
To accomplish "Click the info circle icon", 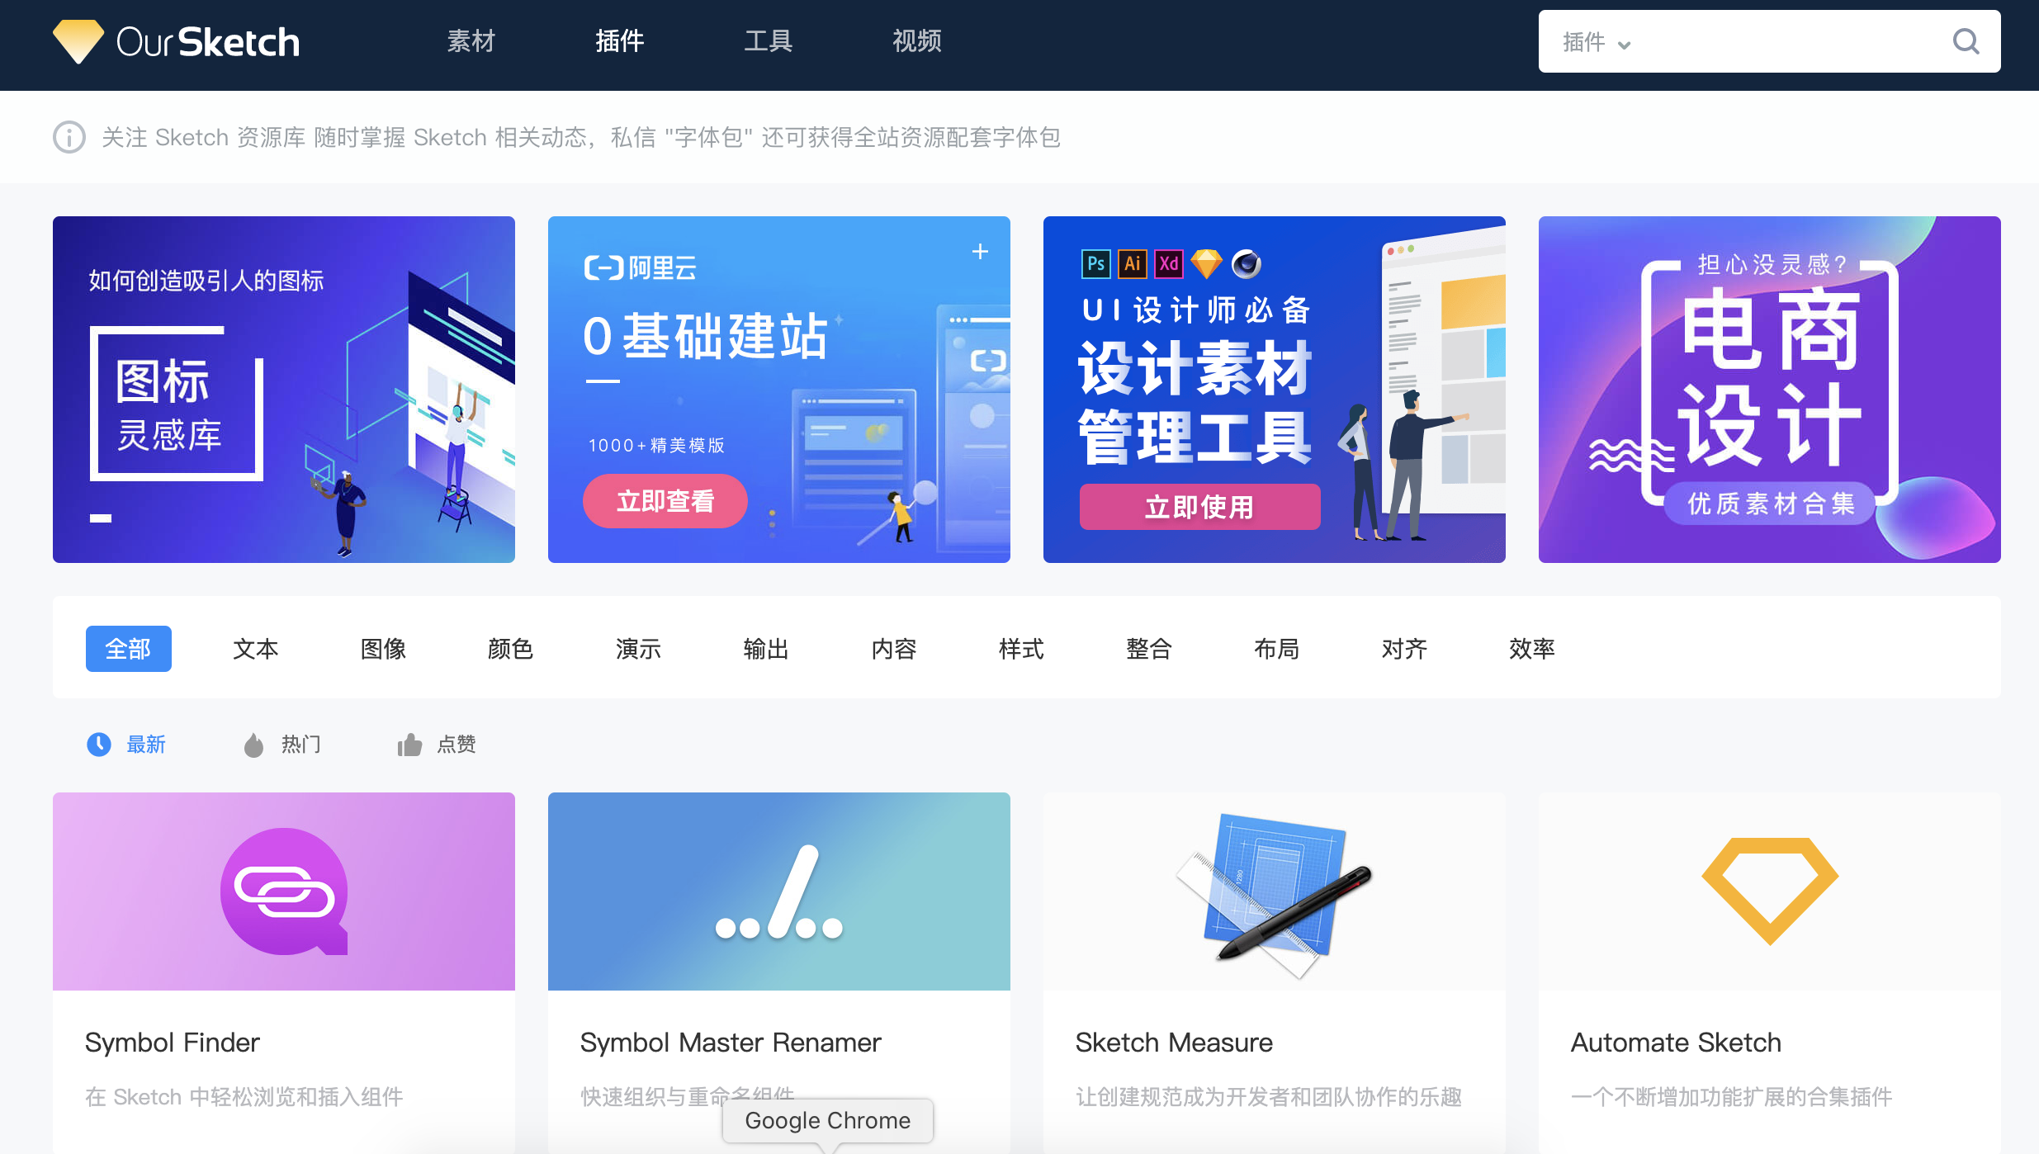I will pos(69,137).
